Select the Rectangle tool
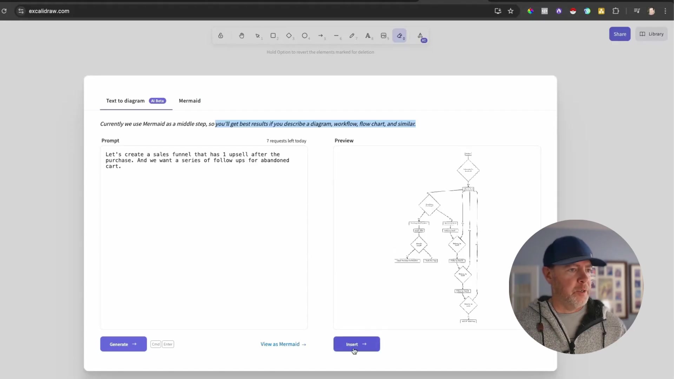This screenshot has width=674, height=379. click(274, 35)
